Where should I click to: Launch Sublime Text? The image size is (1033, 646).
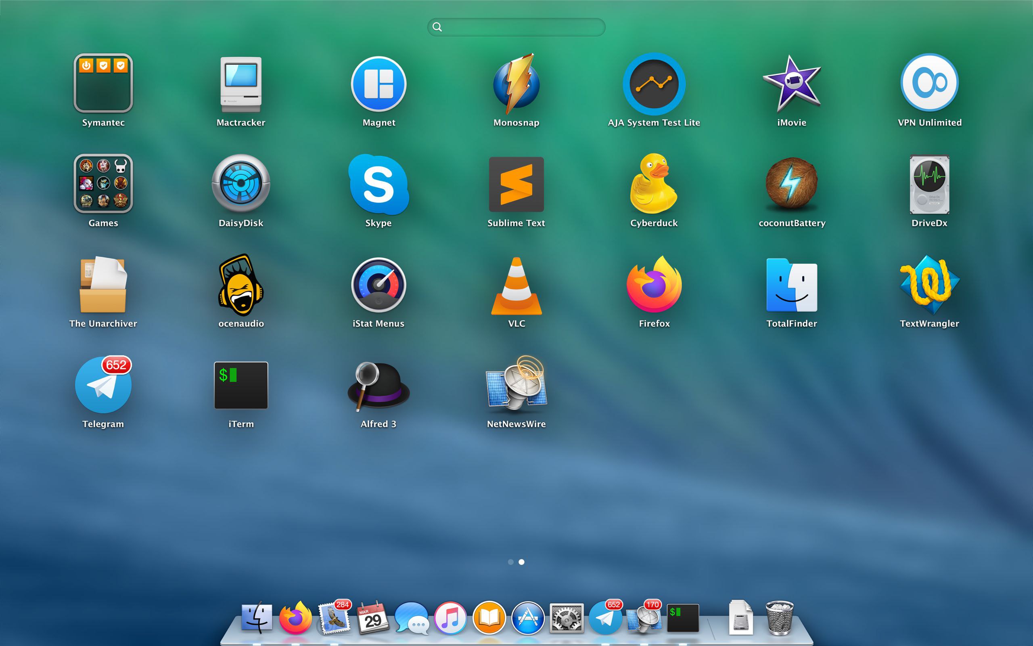(x=516, y=184)
